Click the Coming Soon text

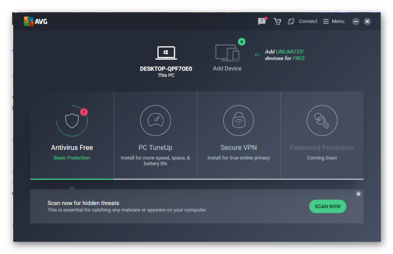pos(322,158)
